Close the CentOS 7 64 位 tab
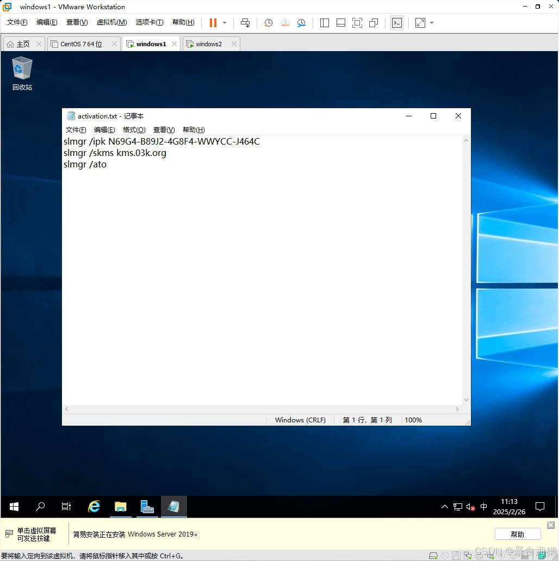559x561 pixels. (115, 43)
